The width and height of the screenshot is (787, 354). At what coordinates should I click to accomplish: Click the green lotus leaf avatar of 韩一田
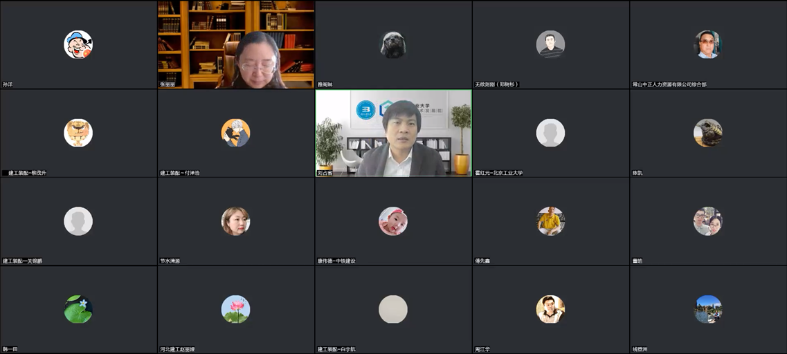[78, 309]
